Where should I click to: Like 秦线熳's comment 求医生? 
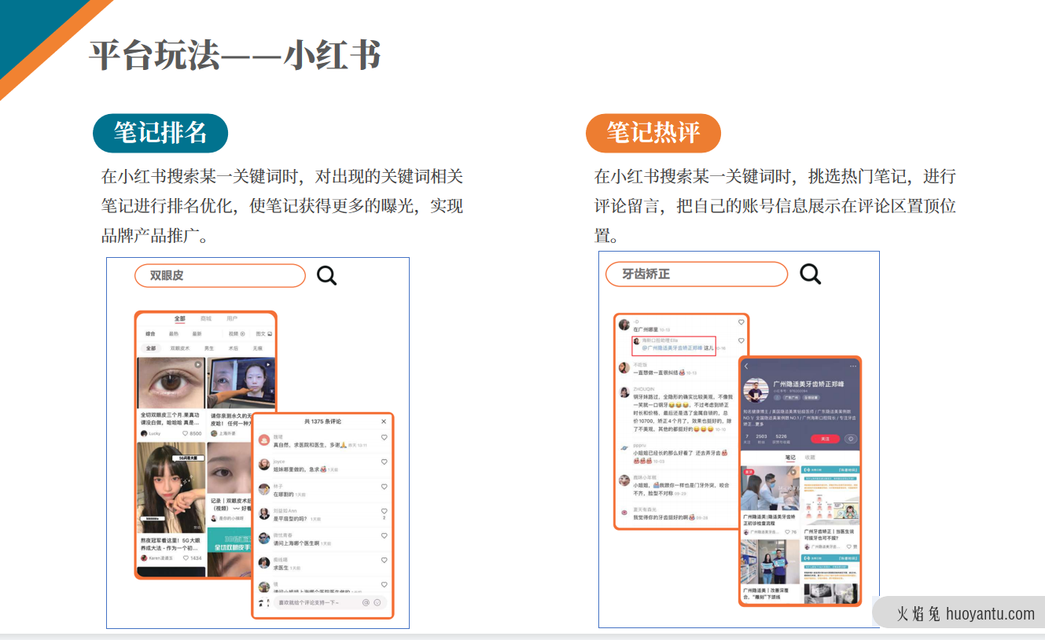pos(384,560)
